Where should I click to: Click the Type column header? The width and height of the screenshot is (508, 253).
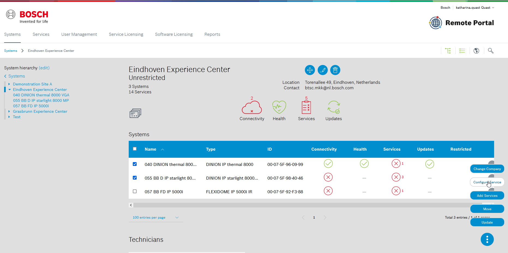[x=211, y=149]
